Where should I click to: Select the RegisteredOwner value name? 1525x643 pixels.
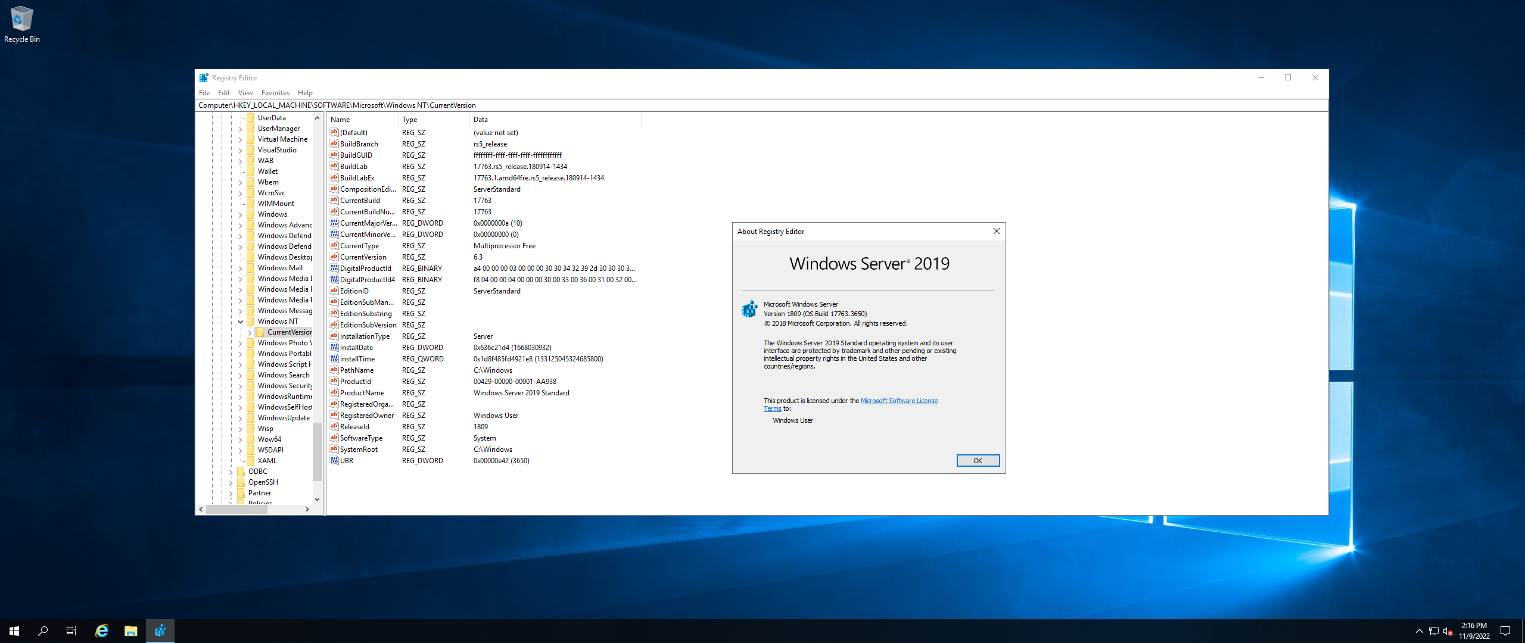pos(366,415)
